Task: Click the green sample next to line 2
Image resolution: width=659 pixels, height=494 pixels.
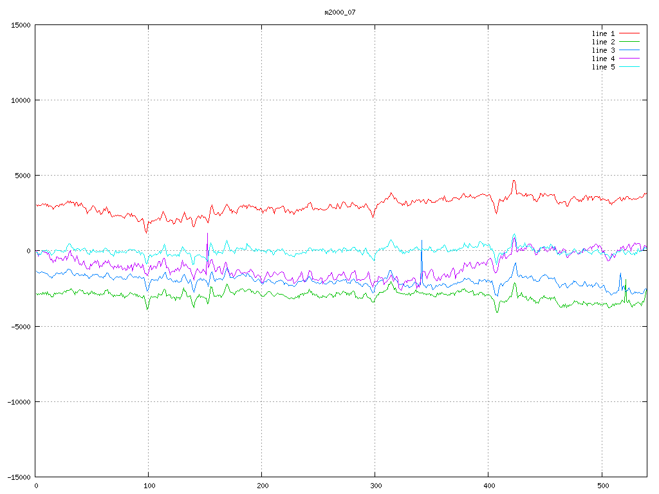Action: pos(629,42)
